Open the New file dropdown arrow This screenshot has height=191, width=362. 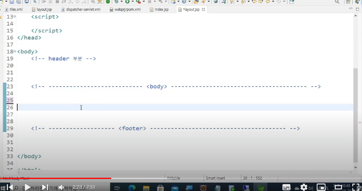(x=6, y=2)
